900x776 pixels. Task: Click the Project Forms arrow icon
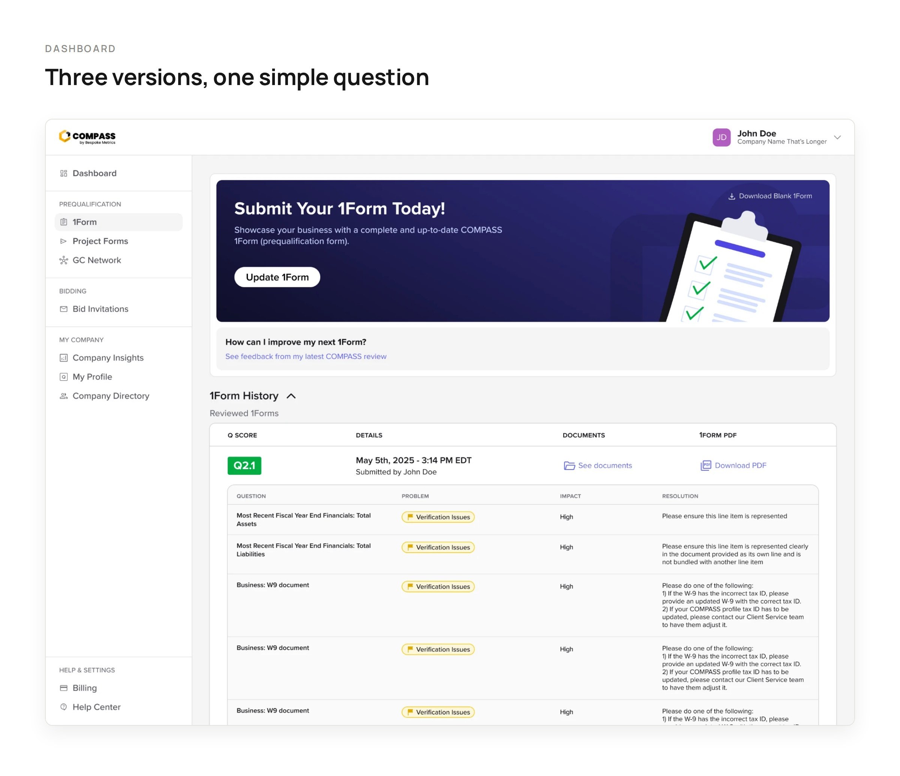[63, 241]
